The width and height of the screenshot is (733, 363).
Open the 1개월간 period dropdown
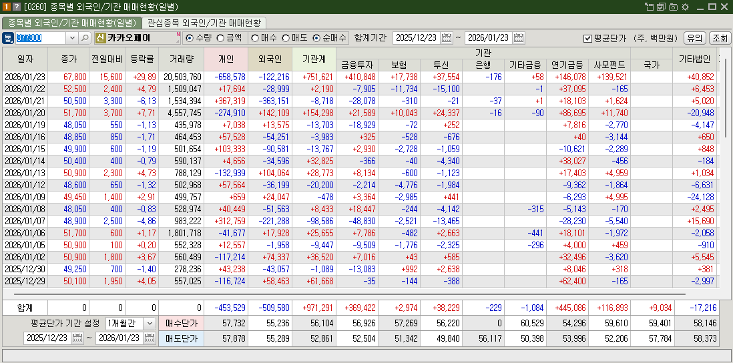[x=150, y=323]
